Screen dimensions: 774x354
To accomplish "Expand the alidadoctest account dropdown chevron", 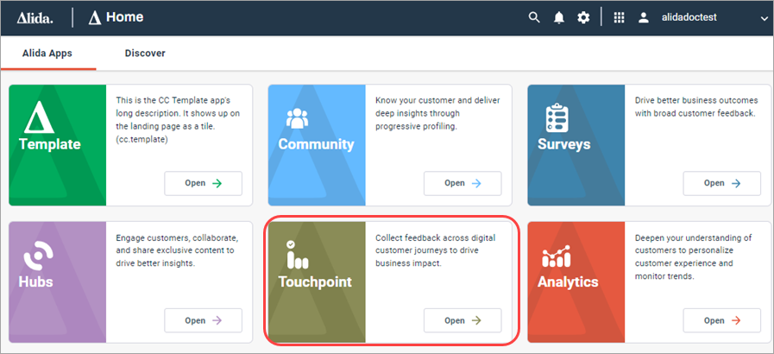I will coord(765,19).
